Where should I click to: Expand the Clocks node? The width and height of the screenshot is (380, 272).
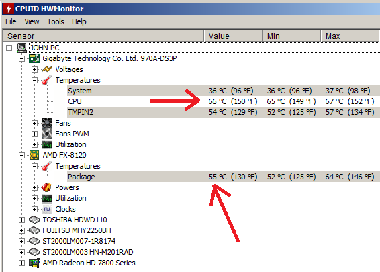tap(34, 209)
